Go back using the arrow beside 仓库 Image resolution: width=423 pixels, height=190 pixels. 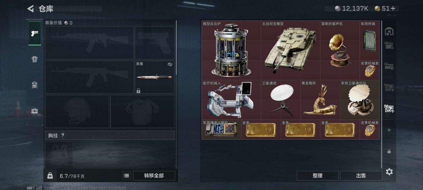pos(31,9)
